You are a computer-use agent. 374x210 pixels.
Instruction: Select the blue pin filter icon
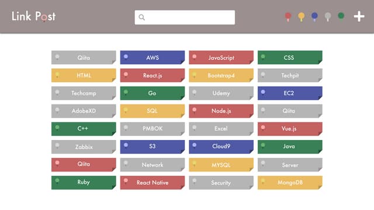tap(314, 17)
